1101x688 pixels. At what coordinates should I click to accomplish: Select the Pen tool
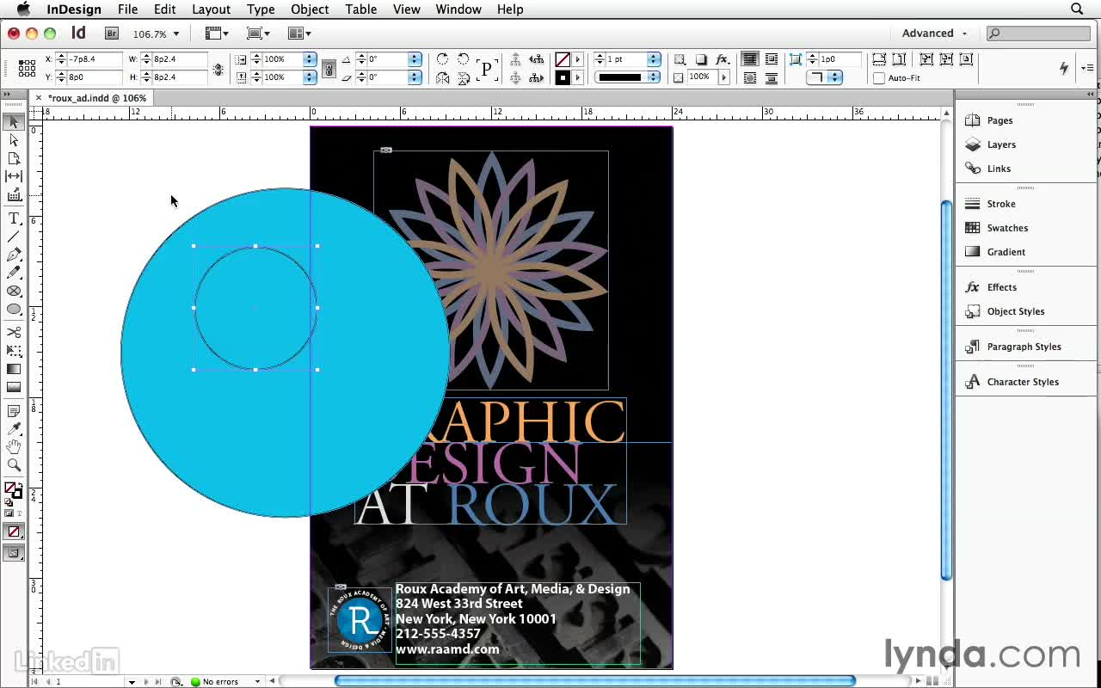point(14,255)
